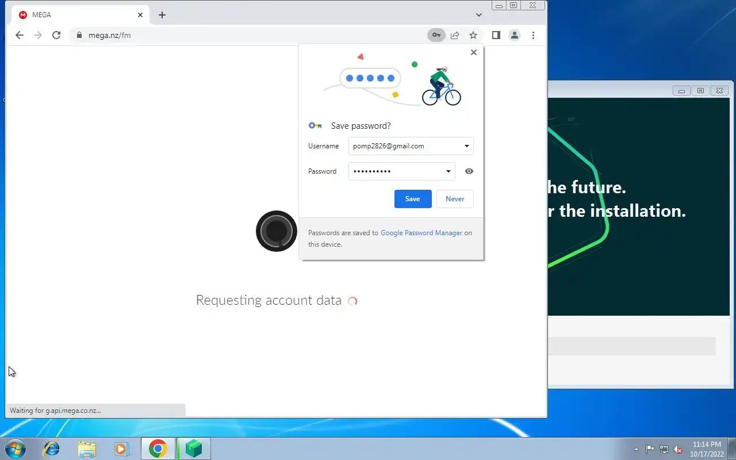Dismiss the Save password popup
The height and width of the screenshot is (460, 736).
474,52
